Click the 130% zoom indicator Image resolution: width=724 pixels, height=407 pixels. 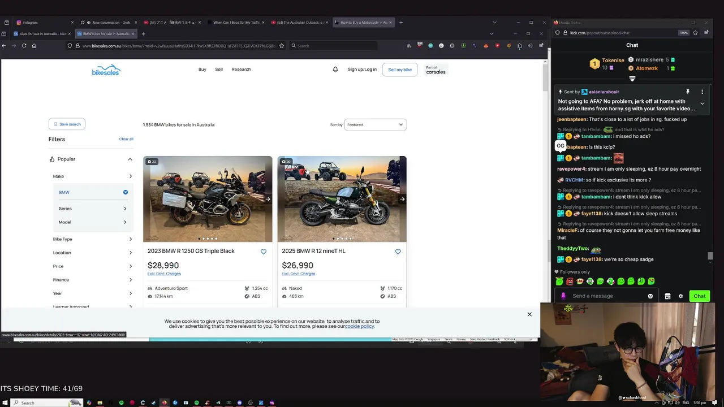pos(684,33)
